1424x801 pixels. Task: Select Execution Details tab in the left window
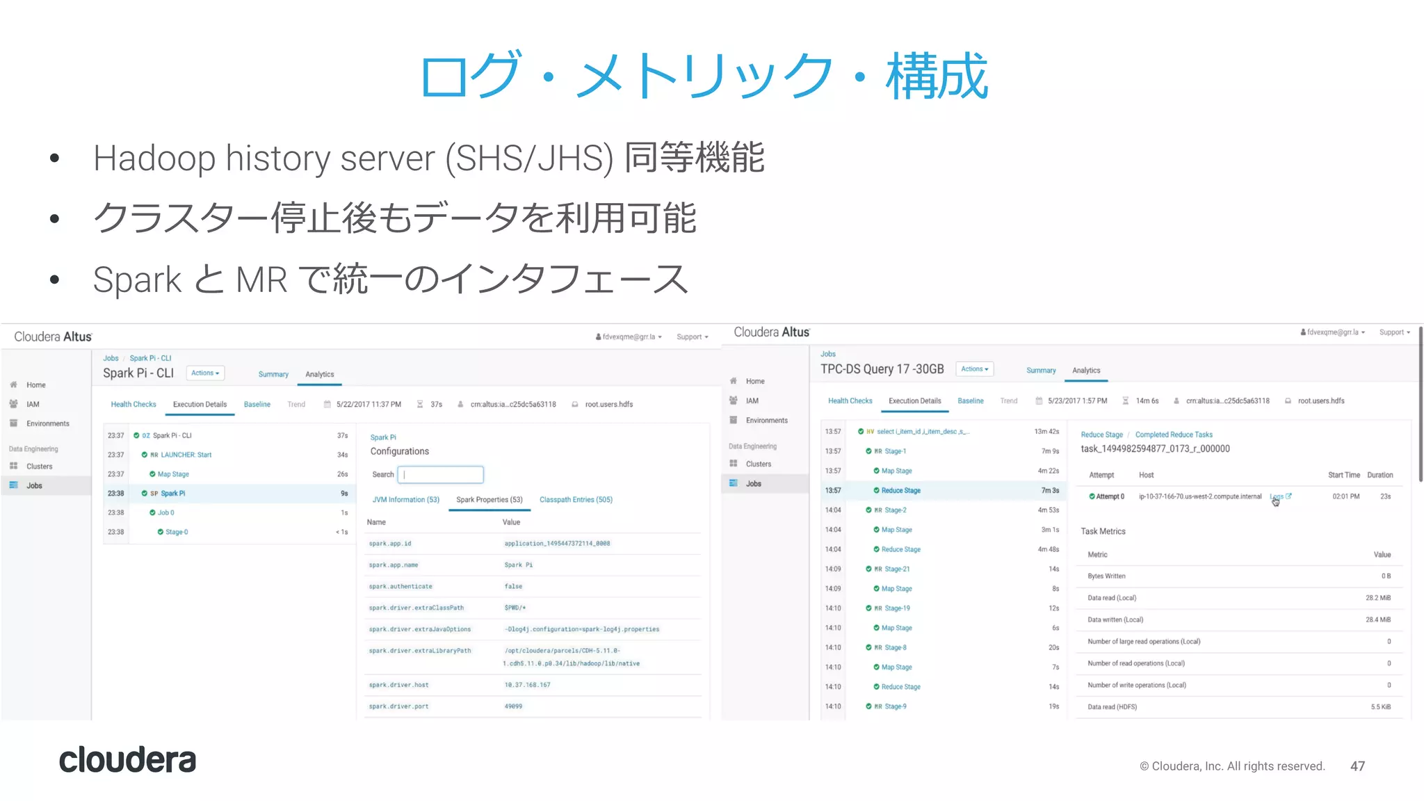click(x=200, y=405)
